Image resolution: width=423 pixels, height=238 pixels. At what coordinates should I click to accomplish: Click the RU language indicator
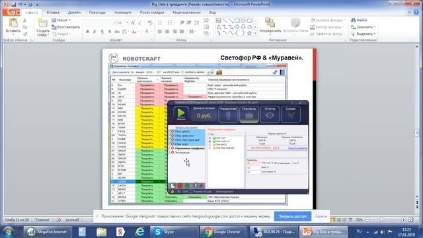[359, 231]
